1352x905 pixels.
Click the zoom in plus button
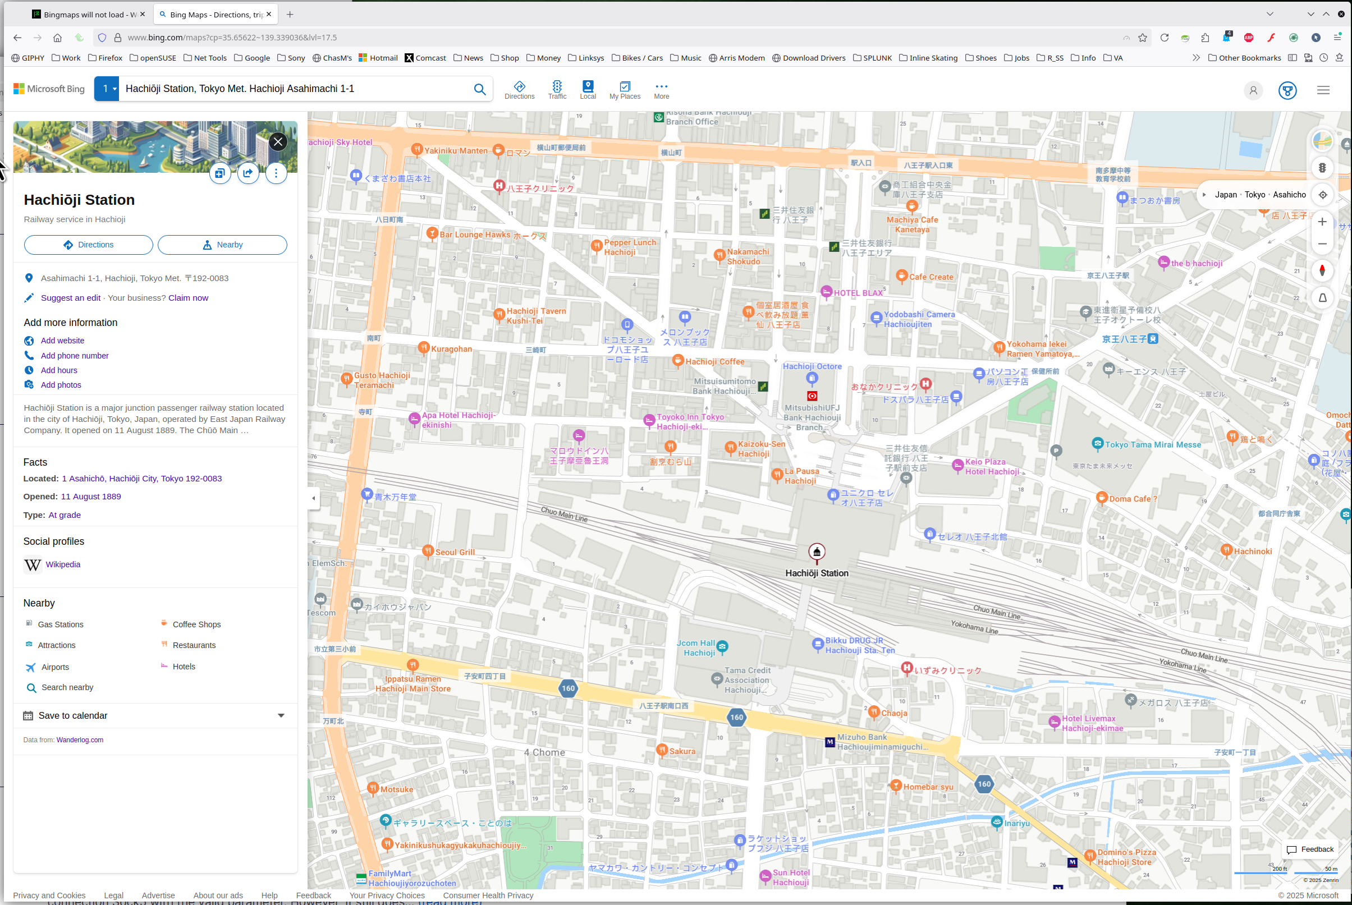(x=1322, y=222)
